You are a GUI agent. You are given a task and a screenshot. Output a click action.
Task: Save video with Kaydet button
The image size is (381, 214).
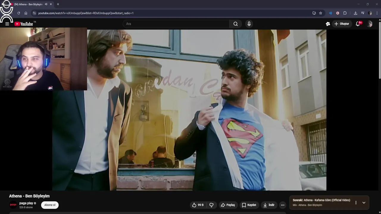click(249, 205)
